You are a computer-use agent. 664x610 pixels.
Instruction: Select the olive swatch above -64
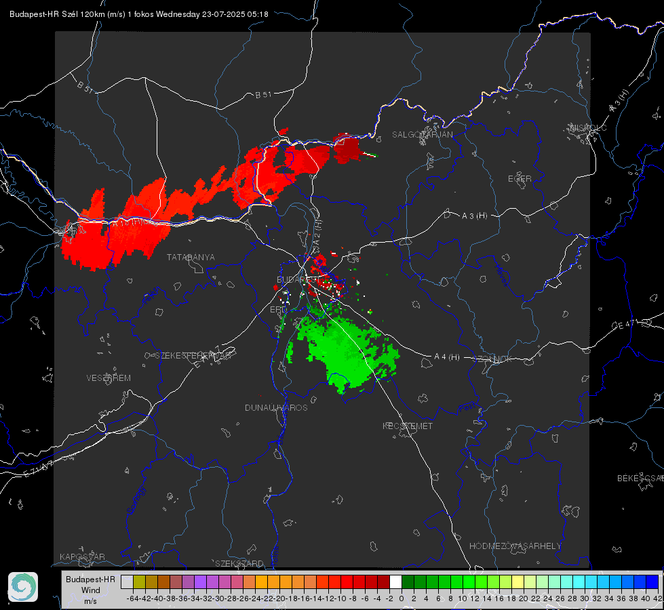pyautogui.click(x=139, y=582)
